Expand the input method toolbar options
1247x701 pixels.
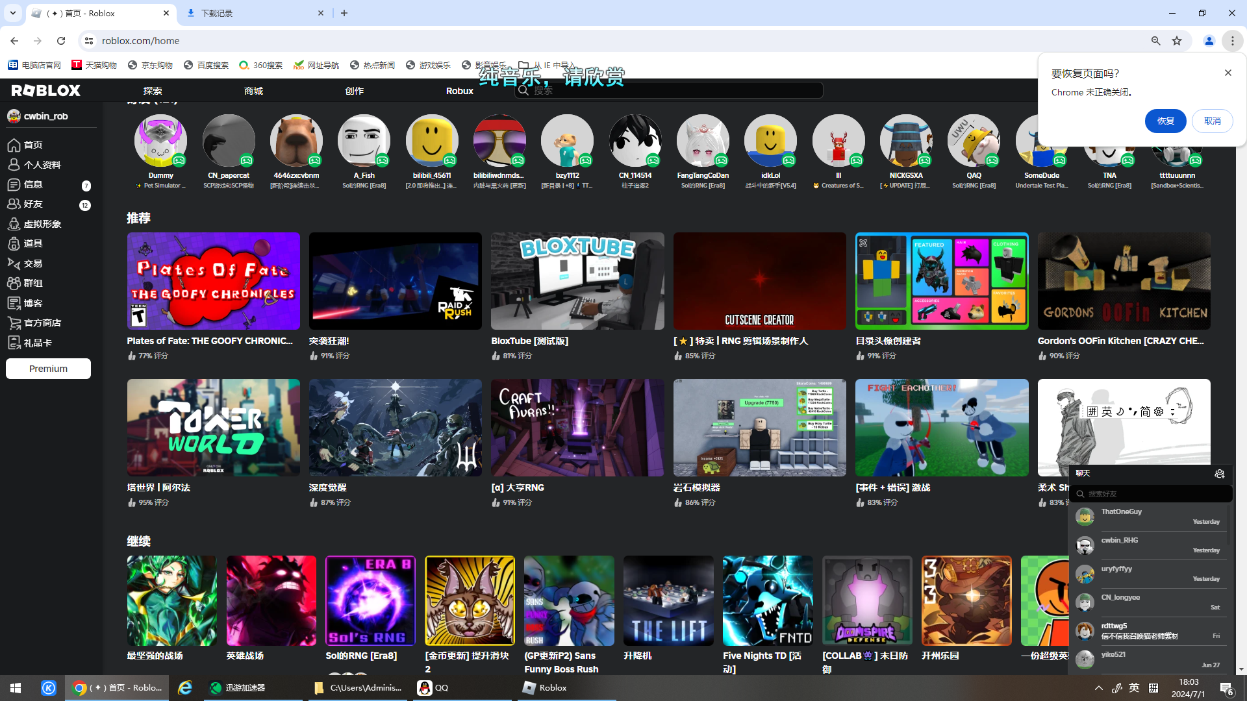click(x=1172, y=412)
